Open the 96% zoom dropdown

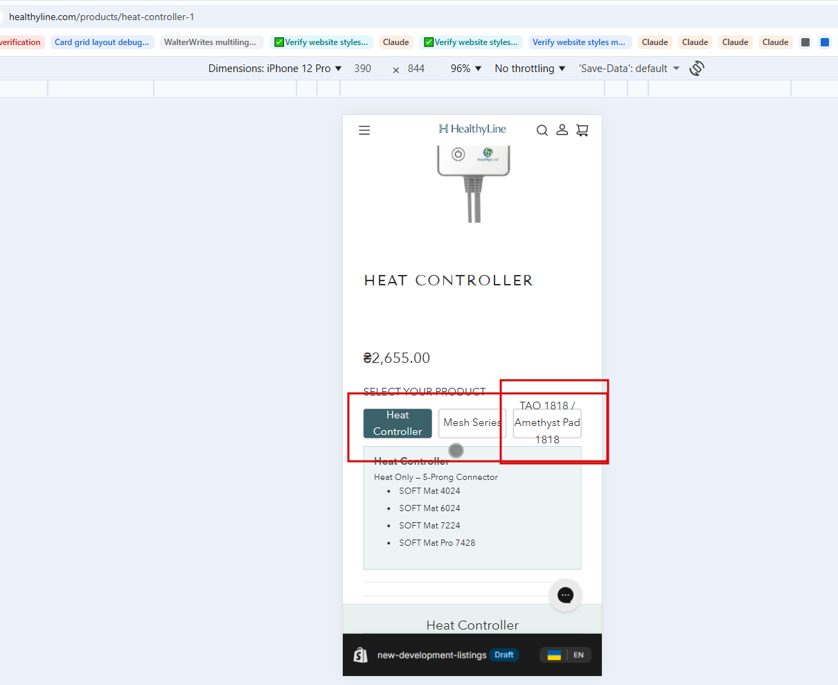click(465, 68)
